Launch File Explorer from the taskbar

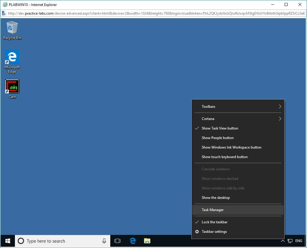(147, 241)
